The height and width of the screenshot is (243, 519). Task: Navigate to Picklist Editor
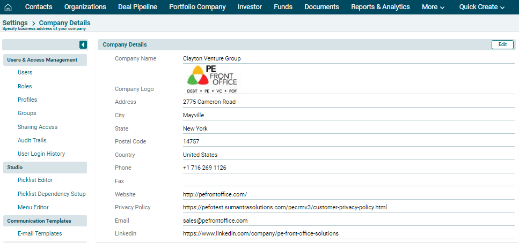[x=35, y=180]
